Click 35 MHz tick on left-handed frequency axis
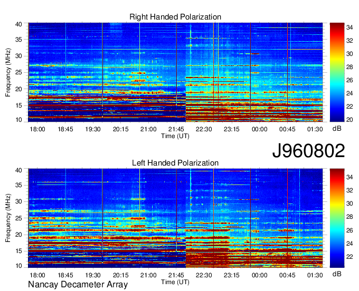The height and width of the screenshot is (291, 359). (18, 185)
